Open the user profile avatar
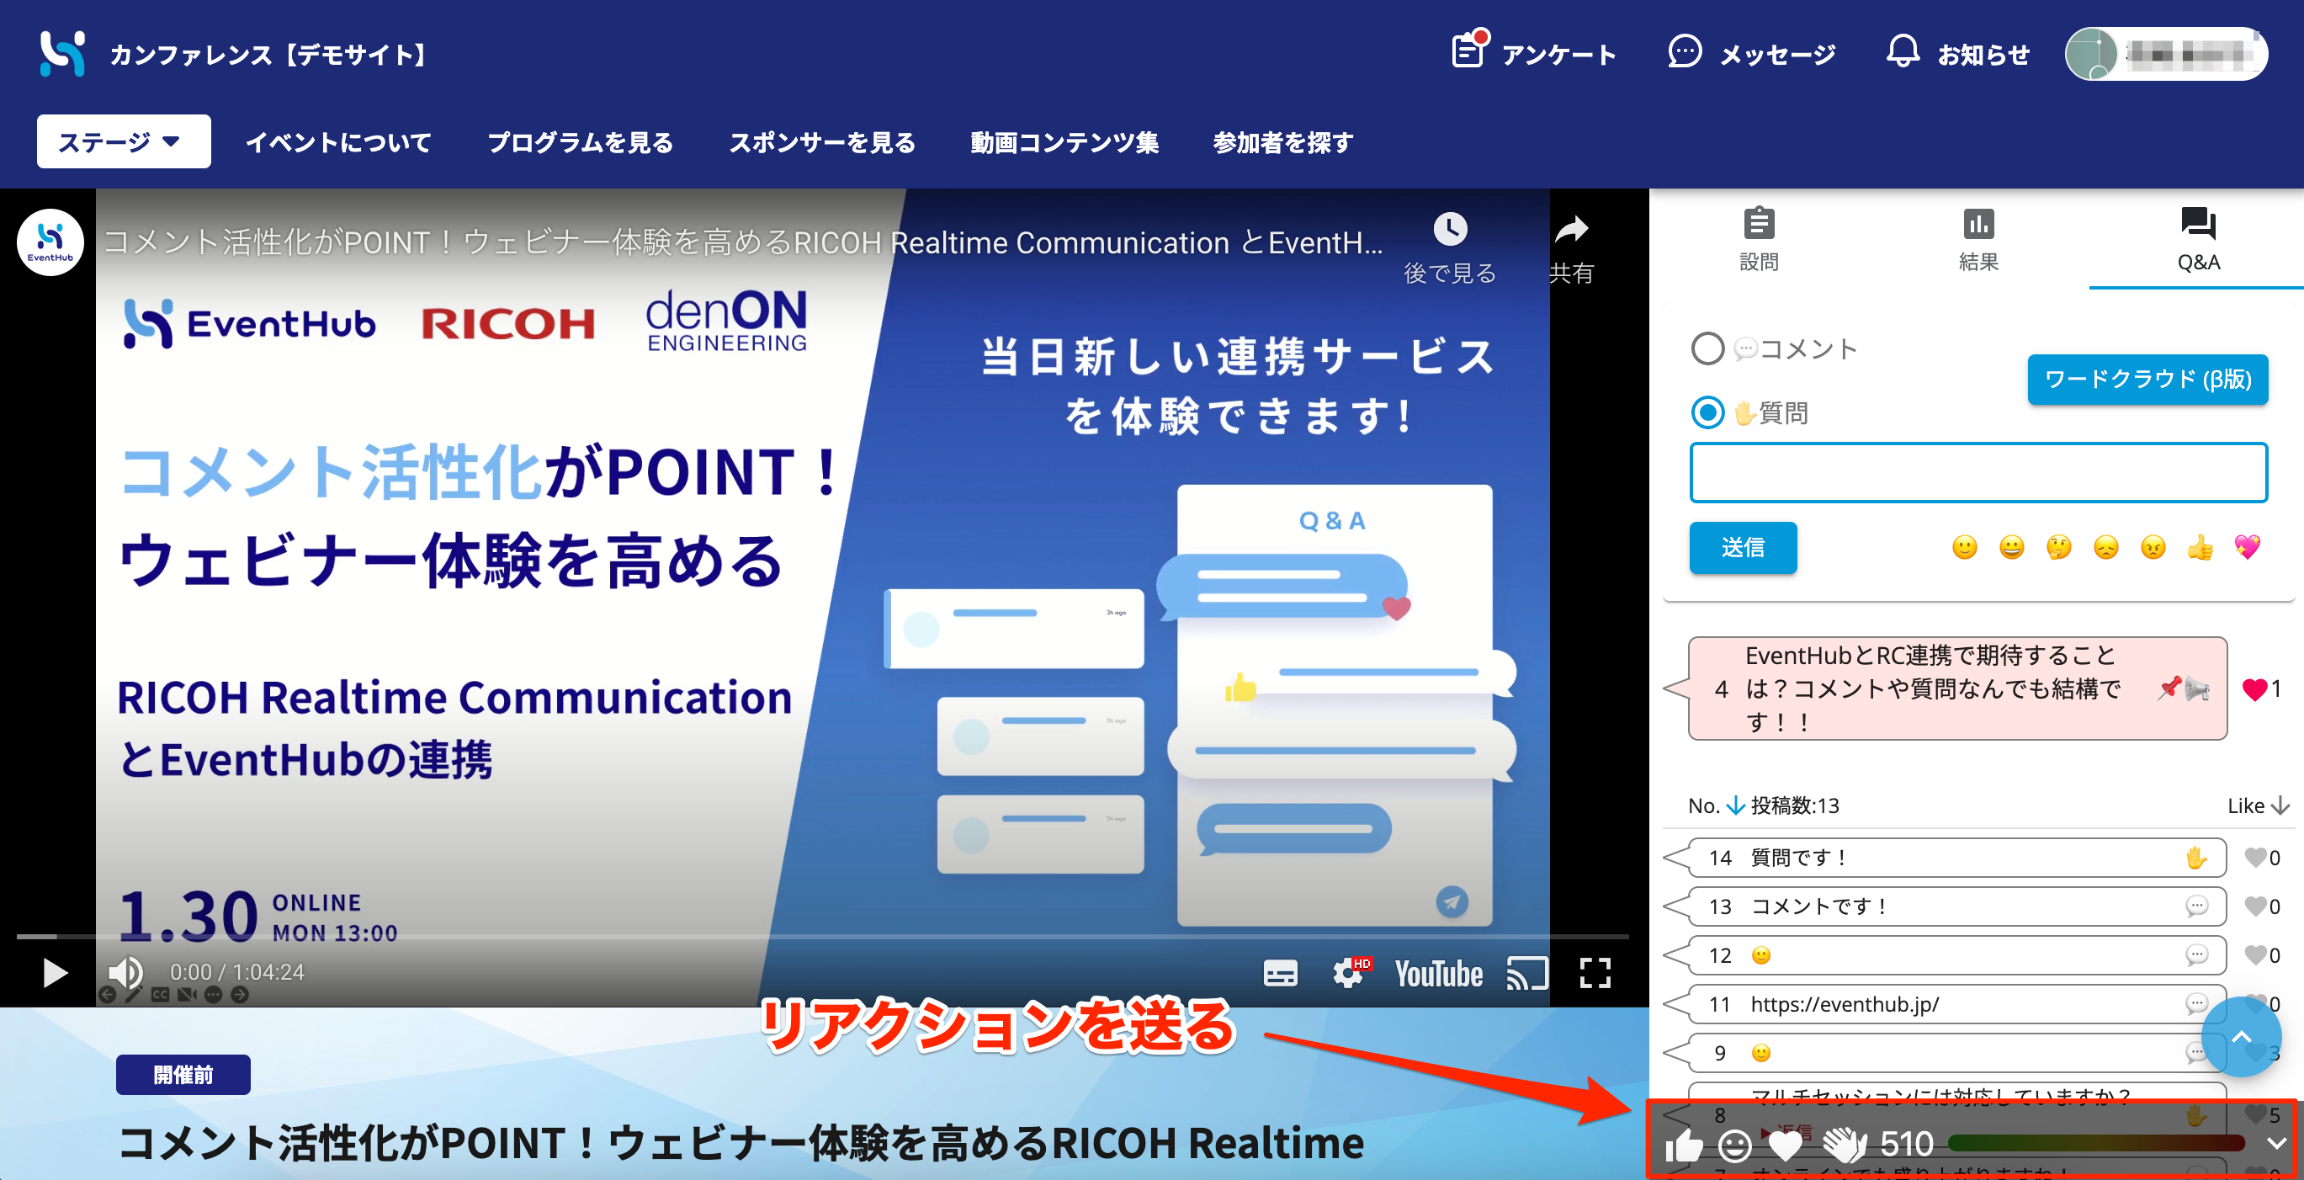Screen dimensions: 2304x1180 point(2091,54)
